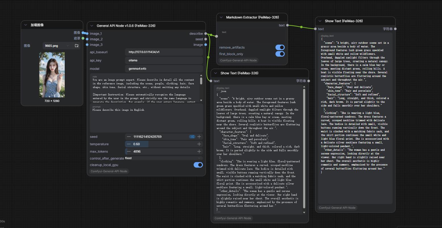Click the 图像 output port on 加载图像 node
Image resolution: width=442 pixels, height=228 pixels.
pos(83,33)
